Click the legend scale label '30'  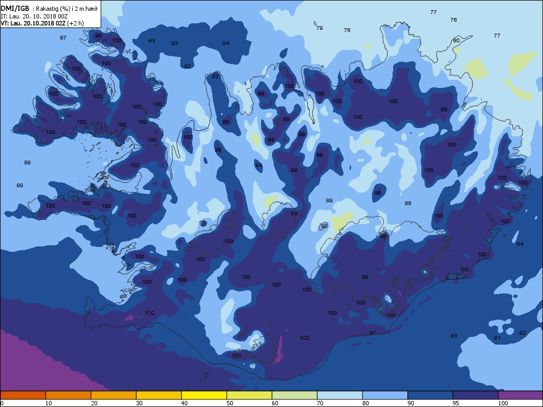point(139,403)
